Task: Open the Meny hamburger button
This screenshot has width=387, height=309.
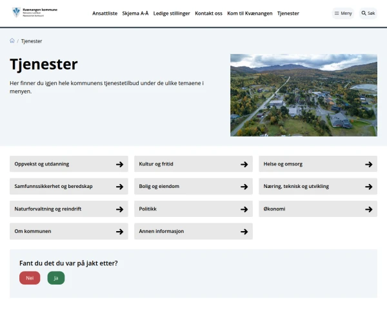Action: pyautogui.click(x=343, y=14)
